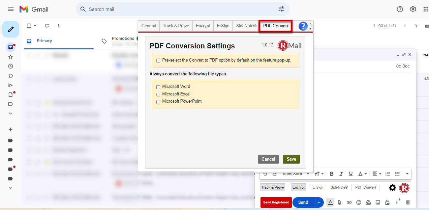Open the Track & Prove settings tab
The image size is (429, 210).
pos(176,26)
